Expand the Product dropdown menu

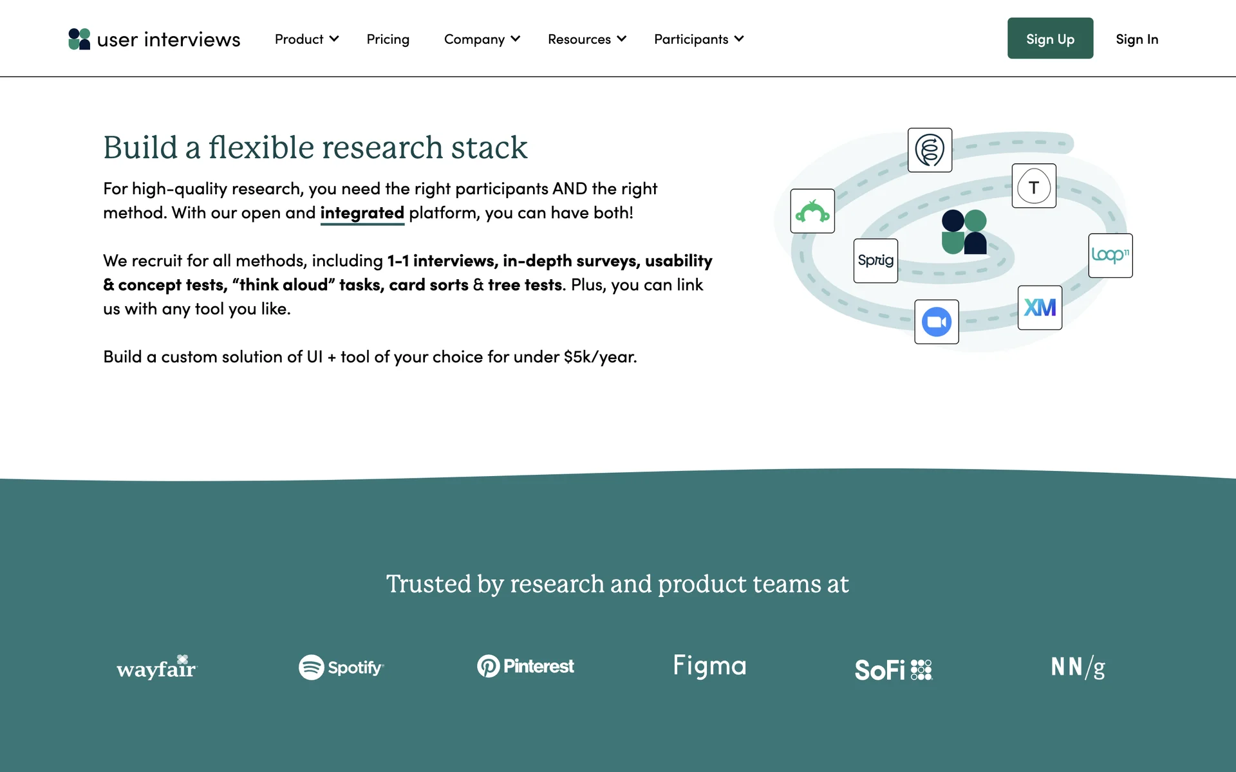click(306, 39)
